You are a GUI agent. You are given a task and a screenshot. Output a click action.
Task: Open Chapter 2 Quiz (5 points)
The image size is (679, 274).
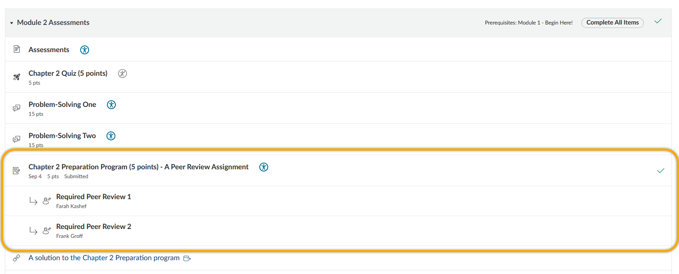(x=68, y=74)
